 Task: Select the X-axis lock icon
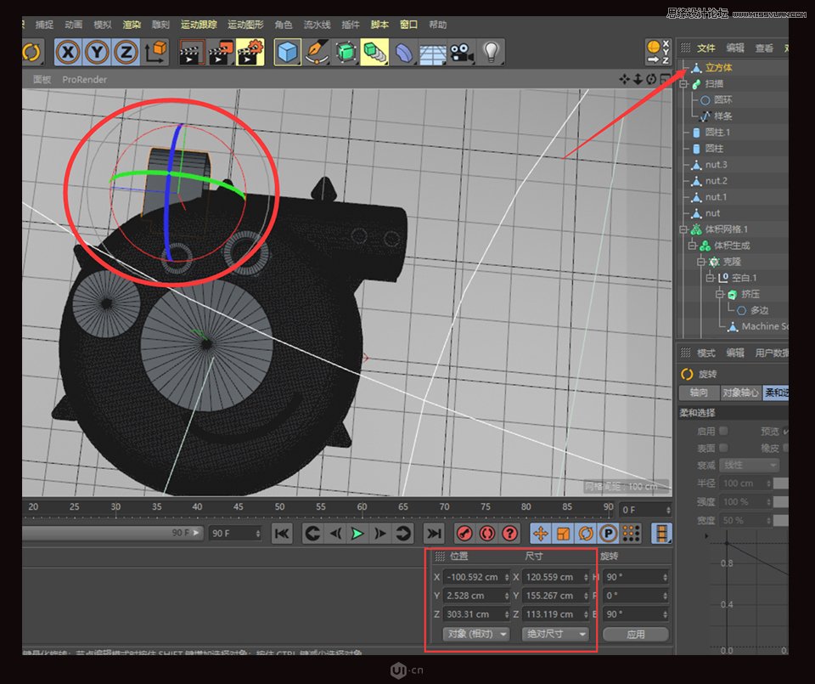pyautogui.click(x=66, y=53)
